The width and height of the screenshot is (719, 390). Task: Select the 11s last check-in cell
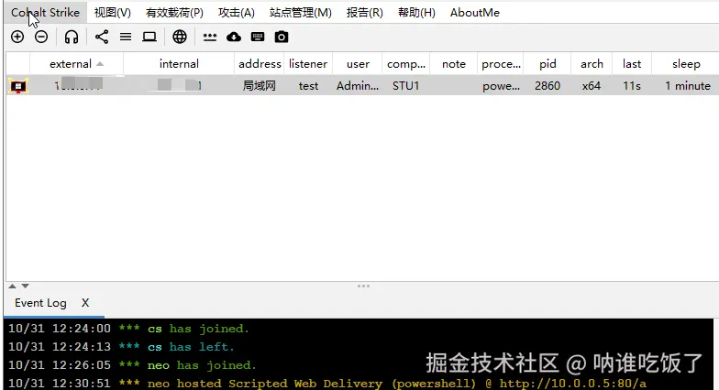pyautogui.click(x=632, y=86)
